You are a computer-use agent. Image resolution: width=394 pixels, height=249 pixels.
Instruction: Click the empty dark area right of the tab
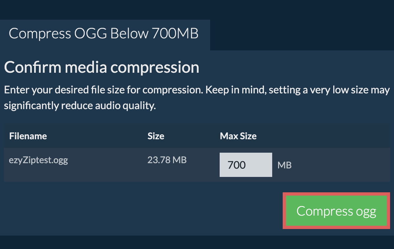coord(301,35)
